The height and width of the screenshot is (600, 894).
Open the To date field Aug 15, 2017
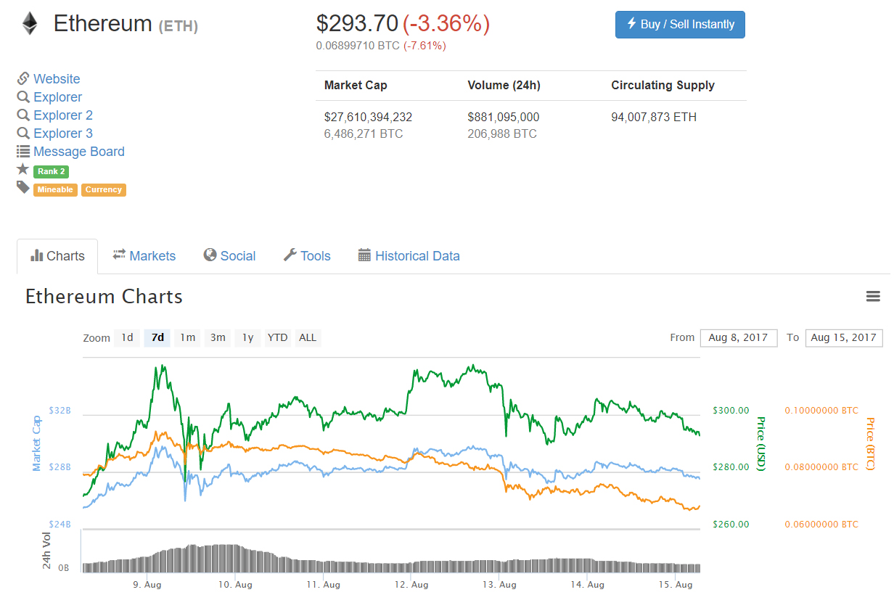click(843, 337)
